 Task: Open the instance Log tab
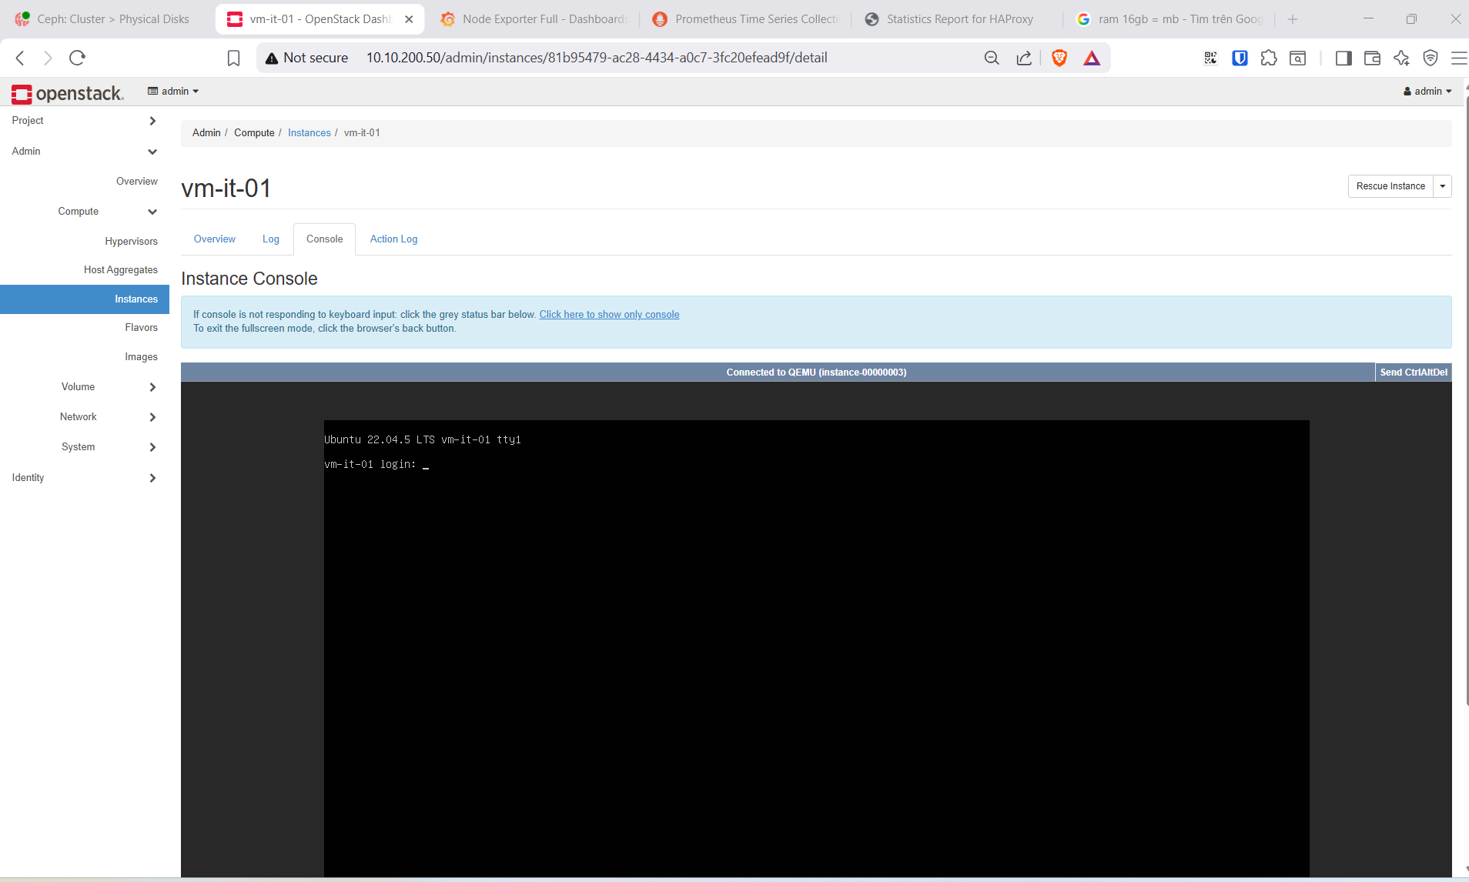point(270,239)
